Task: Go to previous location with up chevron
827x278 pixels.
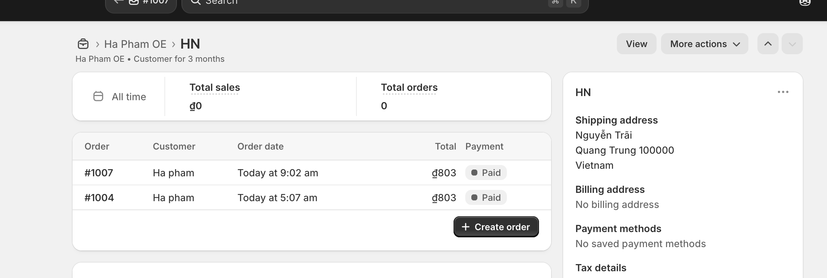Action: 768,44
